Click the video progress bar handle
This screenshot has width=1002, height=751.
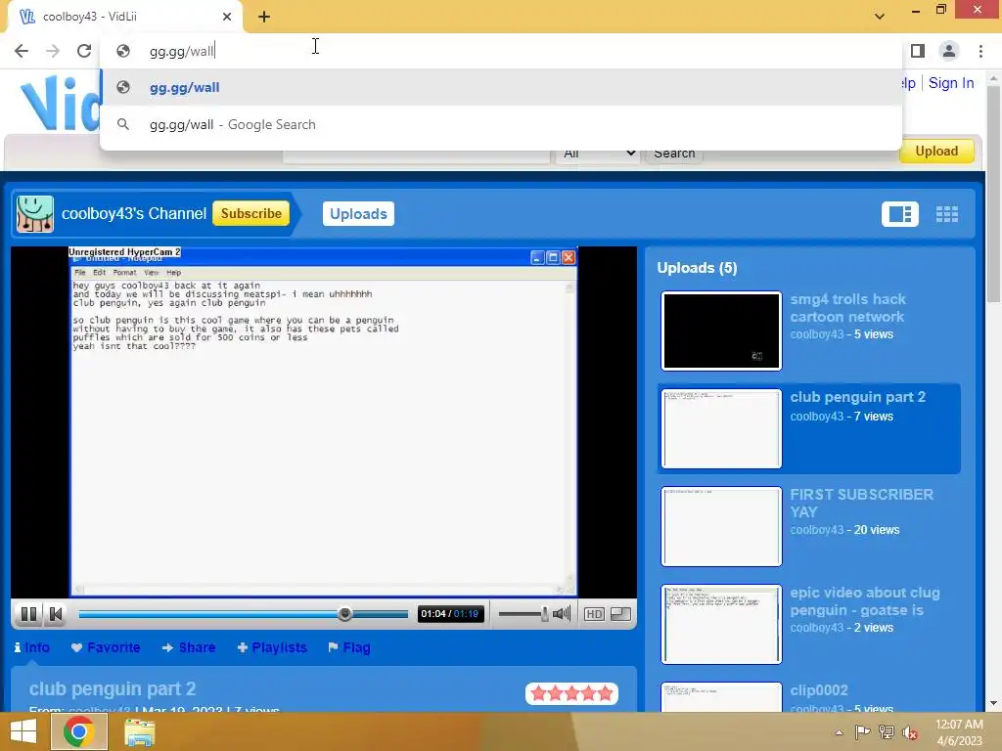click(x=345, y=614)
